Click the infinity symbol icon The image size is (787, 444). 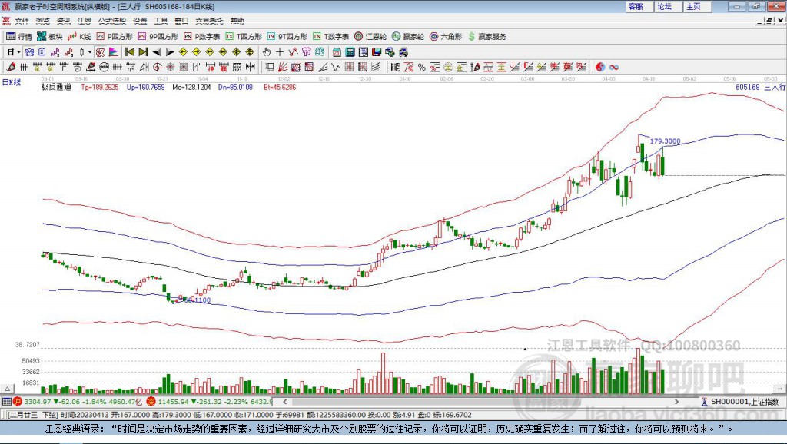pyautogui.click(x=614, y=67)
